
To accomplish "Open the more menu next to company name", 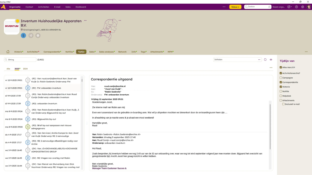I will point(85,20).
